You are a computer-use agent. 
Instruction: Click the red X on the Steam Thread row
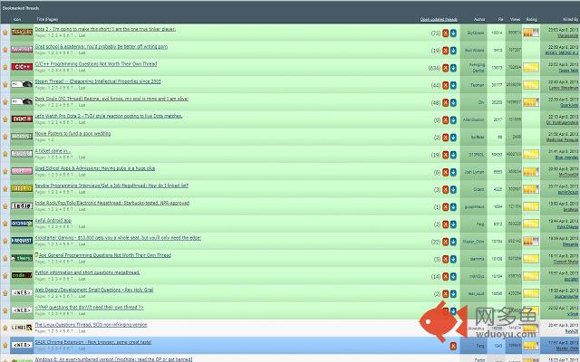pyautogui.click(x=445, y=84)
